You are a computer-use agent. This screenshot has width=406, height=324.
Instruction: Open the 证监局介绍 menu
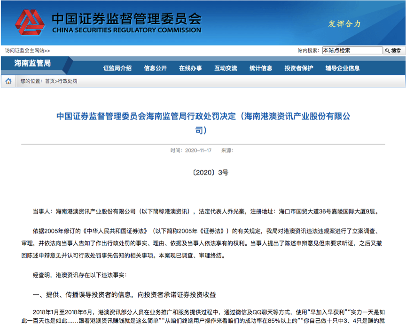point(117,68)
